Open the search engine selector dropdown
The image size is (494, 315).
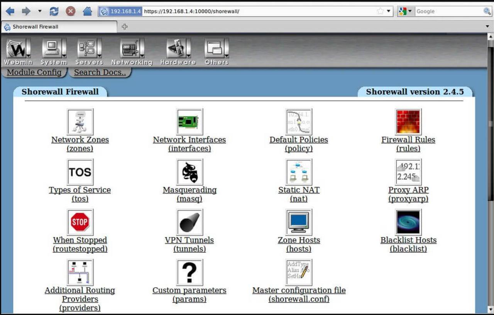pos(406,11)
